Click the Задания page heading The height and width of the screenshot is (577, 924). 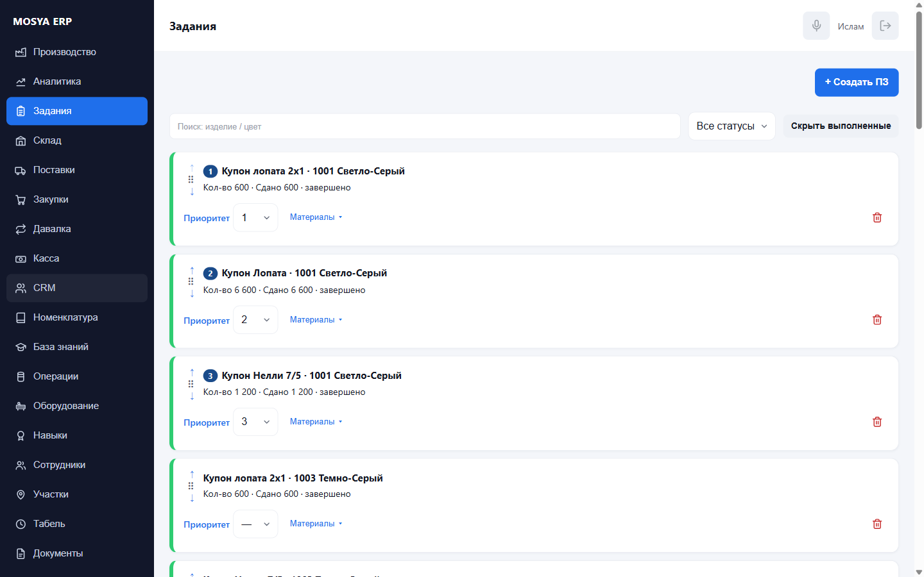pos(193,26)
